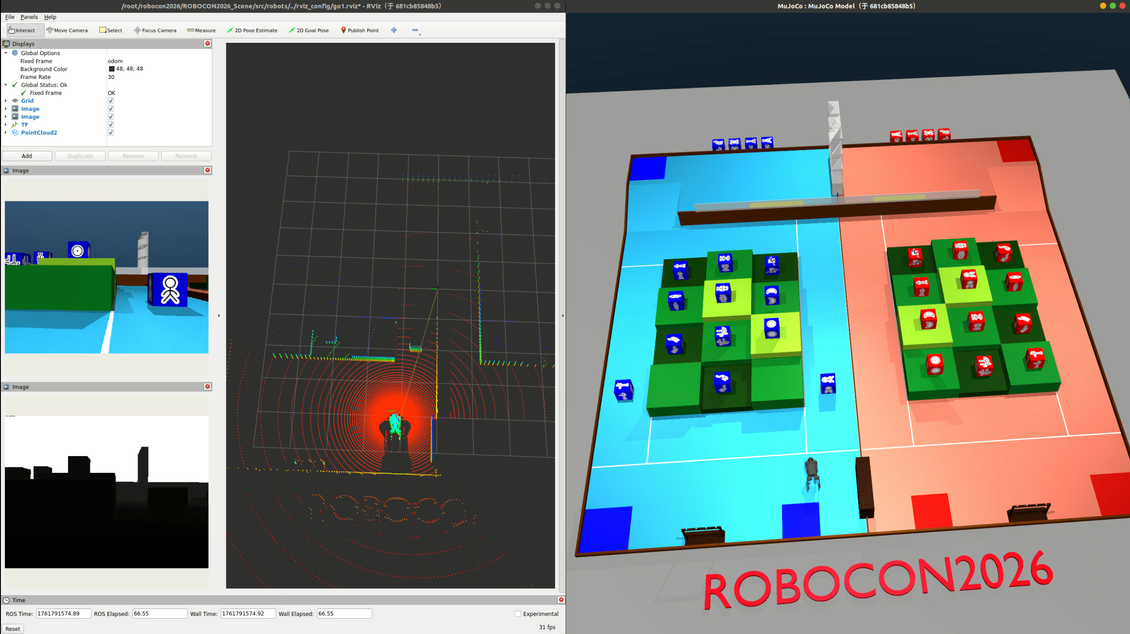Viewport: 1130px width, 634px height.
Task: Choose the Select tool in RViz toolbar
Action: click(111, 30)
